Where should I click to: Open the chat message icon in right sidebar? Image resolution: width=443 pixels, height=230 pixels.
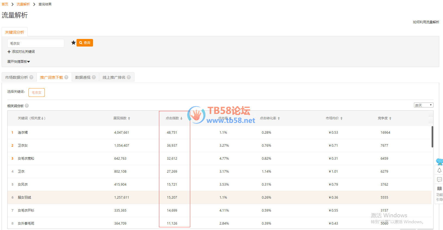point(439,179)
